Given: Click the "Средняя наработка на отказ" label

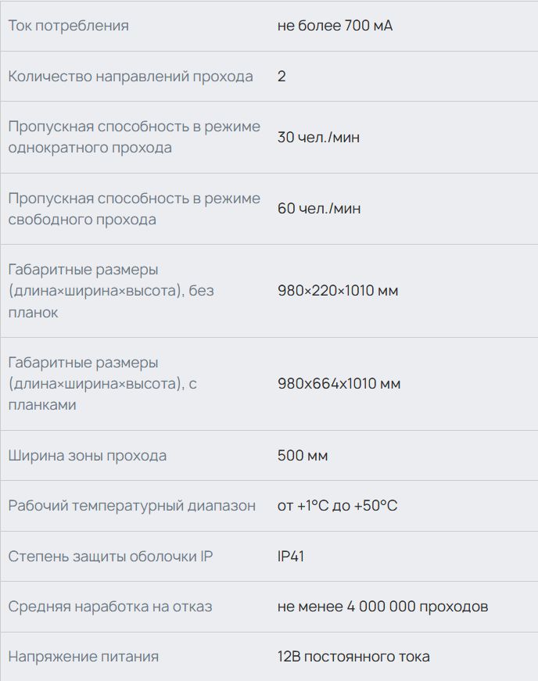Looking at the screenshot, I should (x=110, y=607).
